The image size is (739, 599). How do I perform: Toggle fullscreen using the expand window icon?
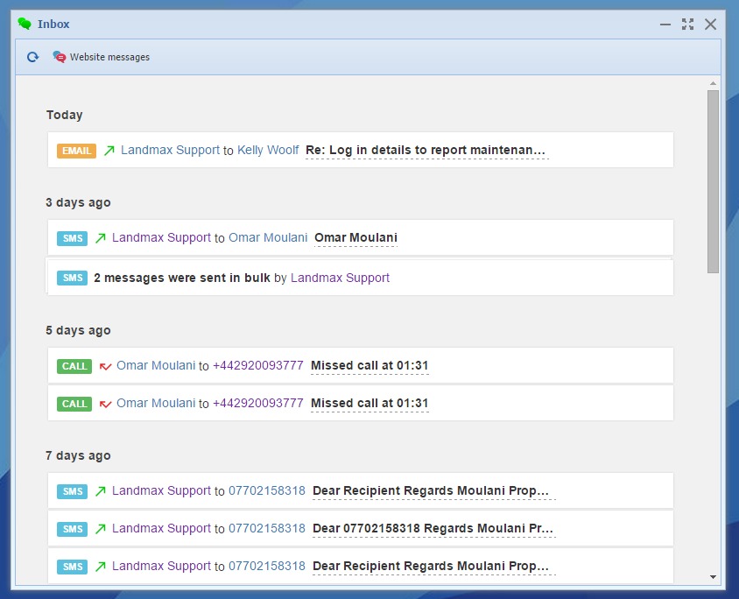click(x=687, y=25)
